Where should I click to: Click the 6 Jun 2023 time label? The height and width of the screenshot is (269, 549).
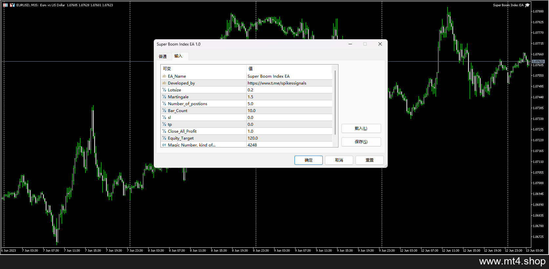tap(9, 251)
